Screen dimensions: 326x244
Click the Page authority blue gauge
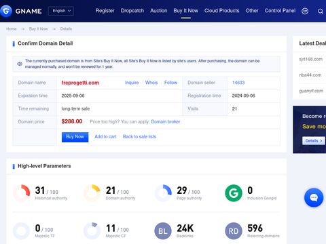[x=163, y=193]
